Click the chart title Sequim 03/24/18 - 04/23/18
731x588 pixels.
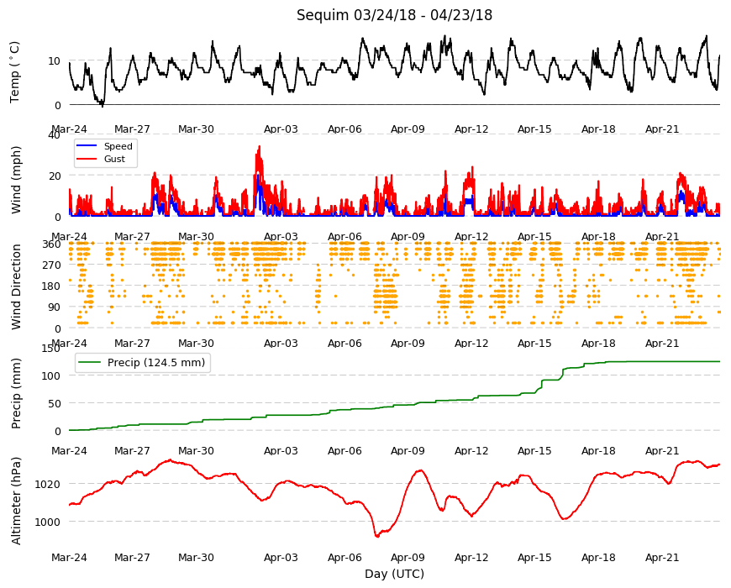click(x=394, y=15)
